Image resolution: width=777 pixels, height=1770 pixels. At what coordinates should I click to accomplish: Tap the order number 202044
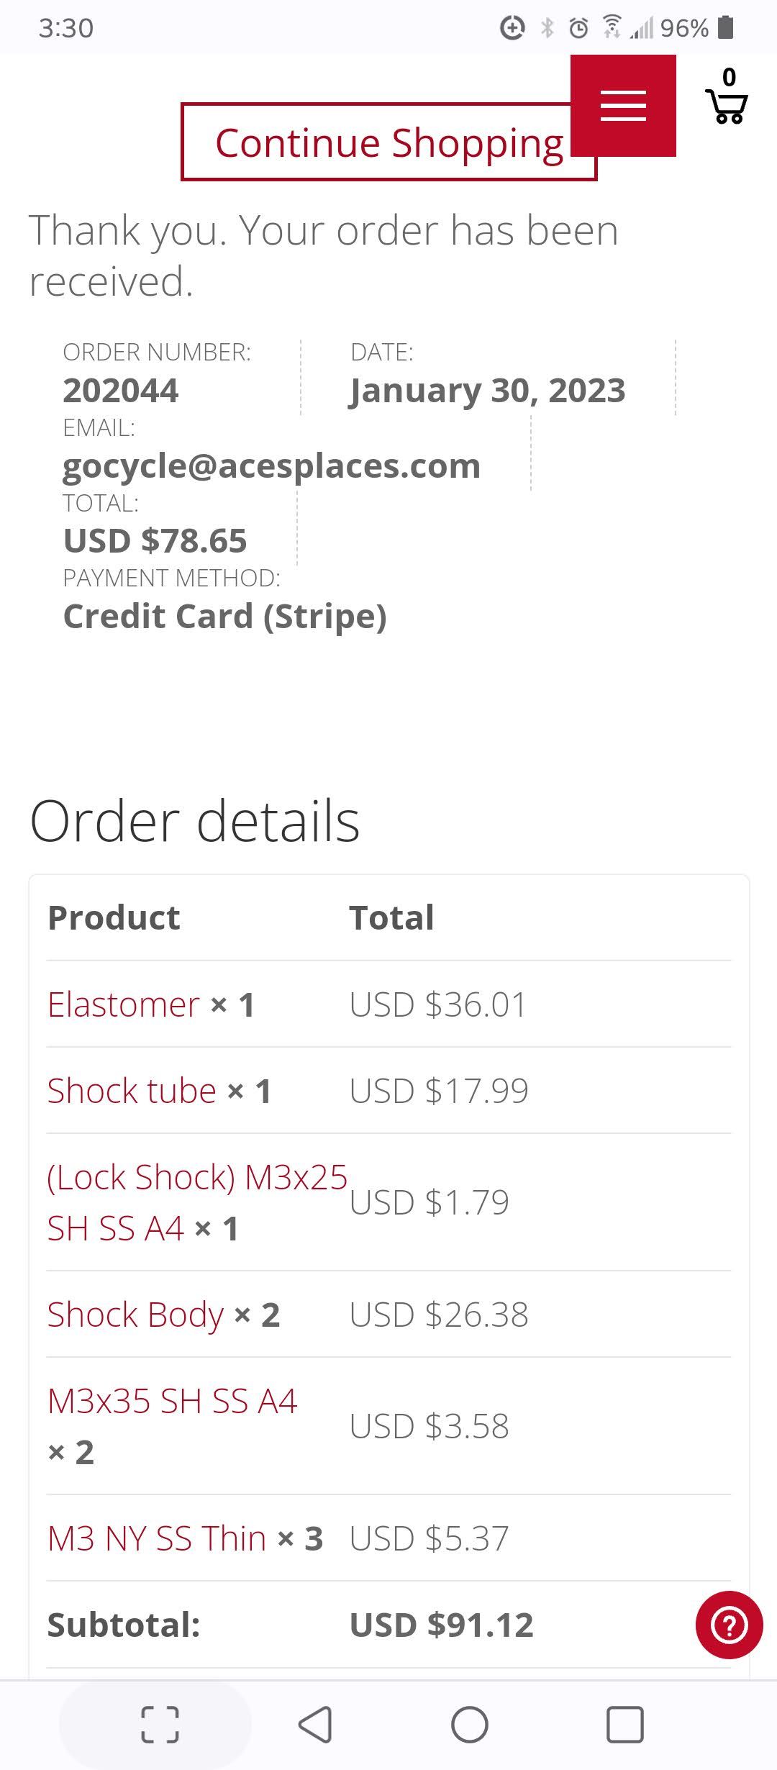point(120,391)
